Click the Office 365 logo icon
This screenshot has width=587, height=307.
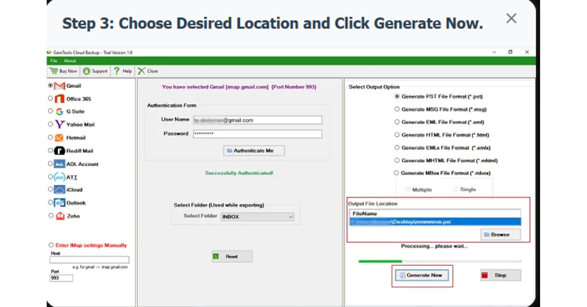[60, 99]
